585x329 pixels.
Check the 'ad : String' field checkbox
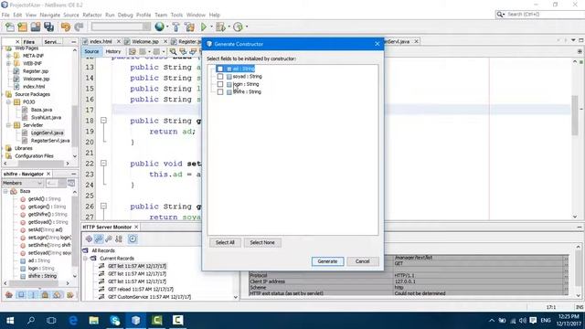click(220, 69)
